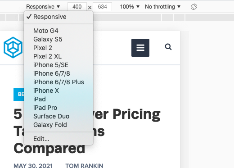Click the blue category badge starting with BE
Screen dimensions: 234x168
[x=19, y=94]
